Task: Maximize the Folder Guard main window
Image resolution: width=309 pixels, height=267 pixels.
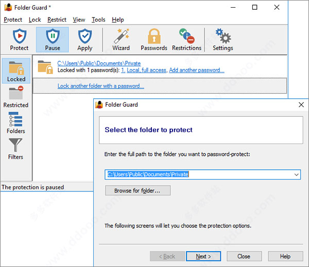Action: tap(254, 7)
